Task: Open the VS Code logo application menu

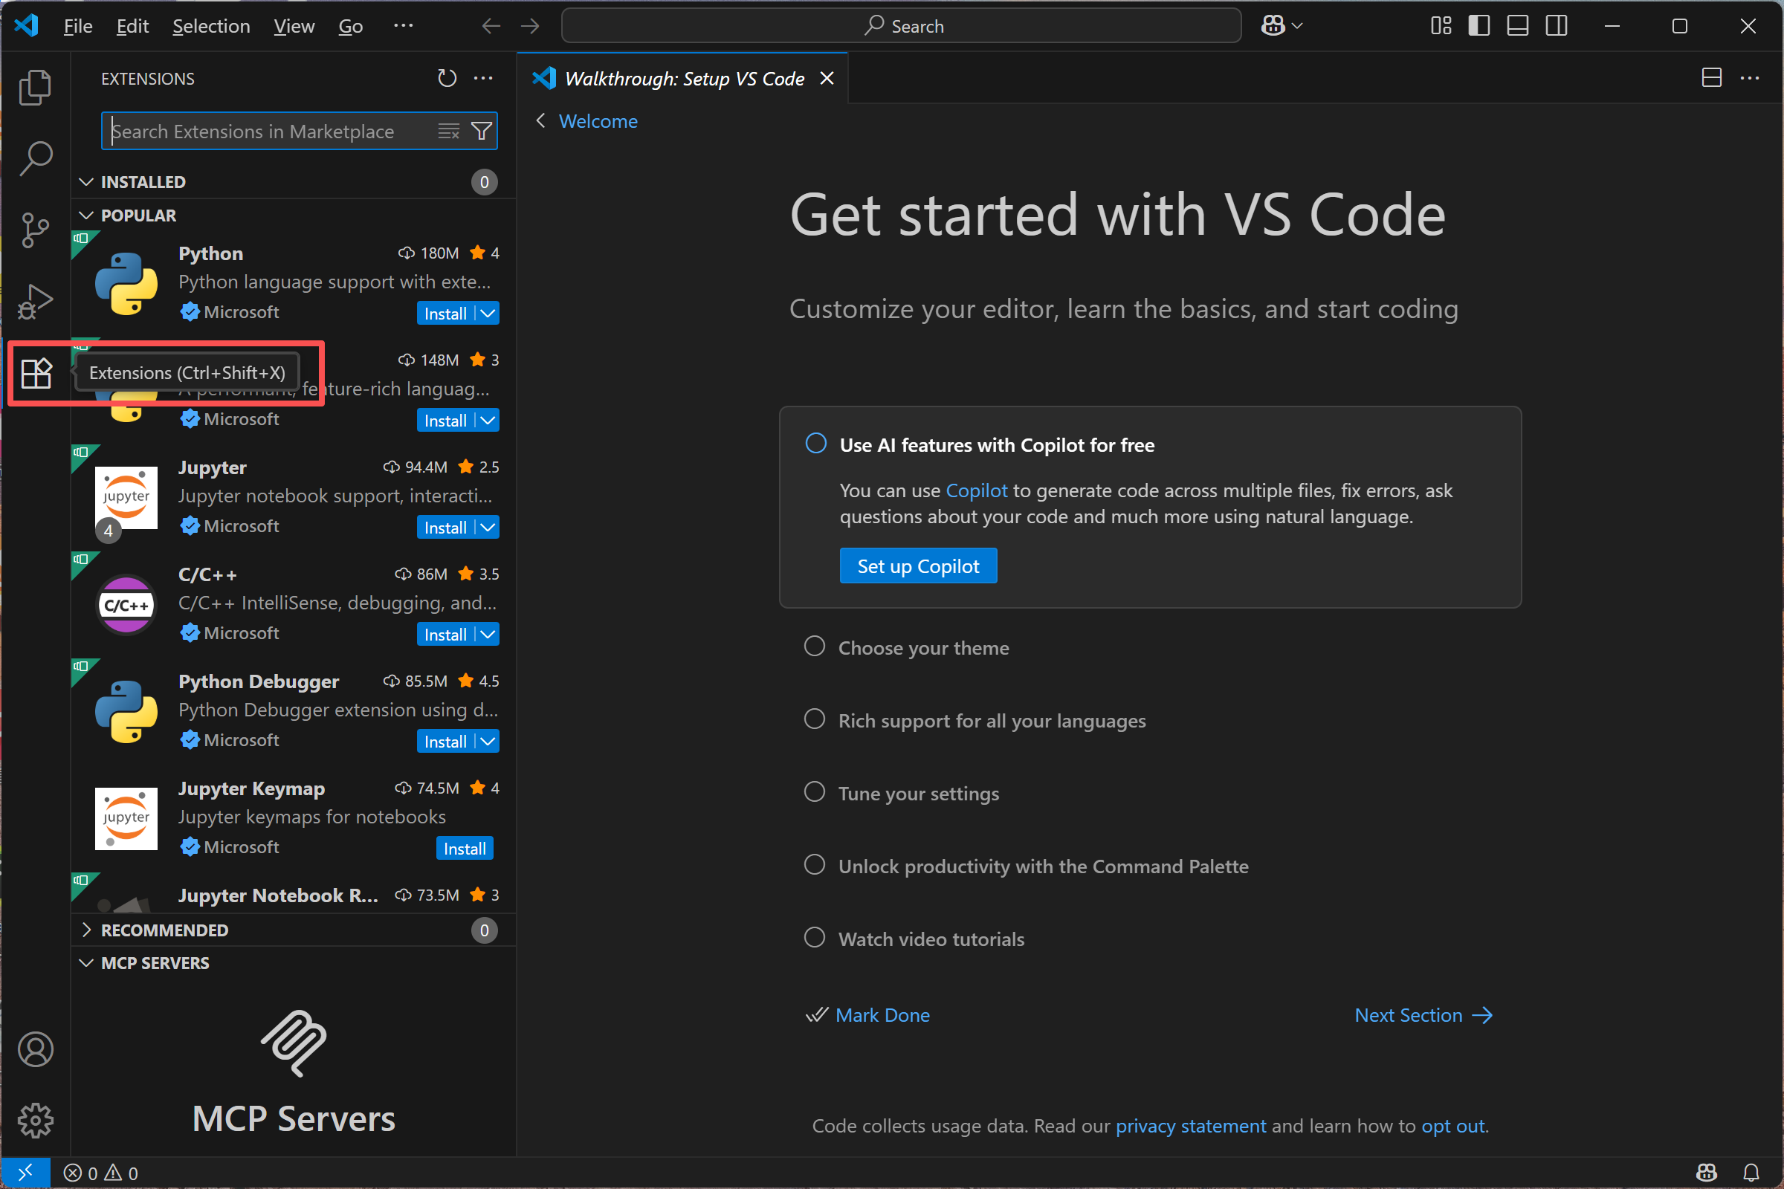Action: 27,26
